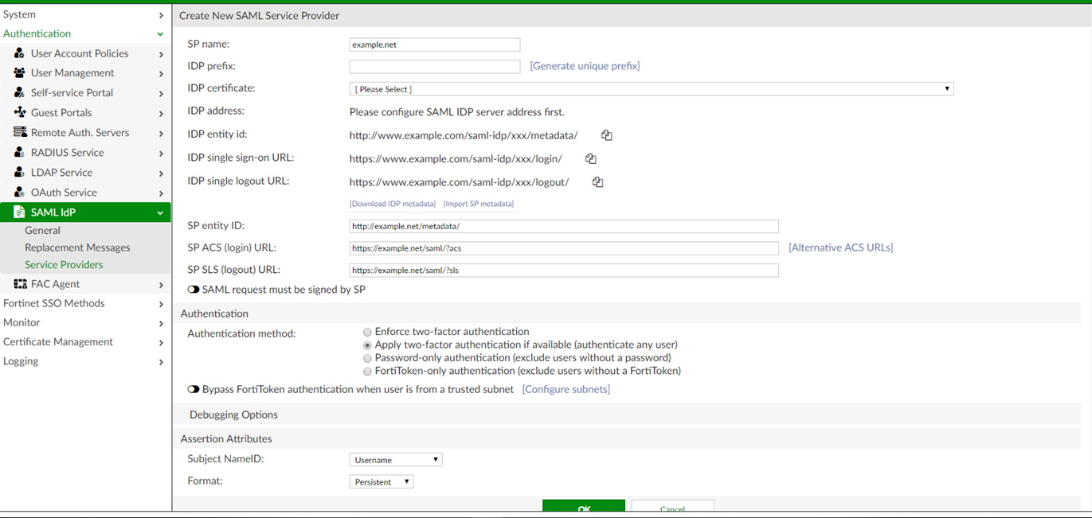Open Replacement Messages in SAML IdP menu
The width and height of the screenshot is (1092, 518).
[x=77, y=247]
